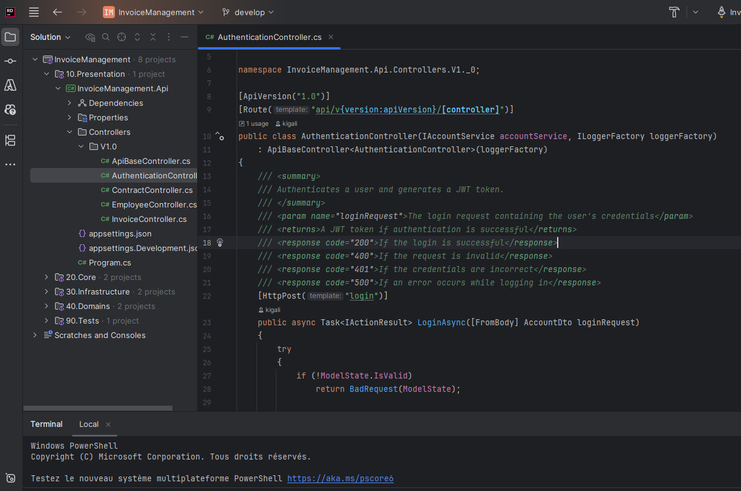
Task: Click the '1 usage' code lens above class
Action: point(254,123)
